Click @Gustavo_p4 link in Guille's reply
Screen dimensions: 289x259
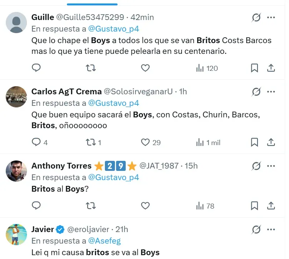113,28
